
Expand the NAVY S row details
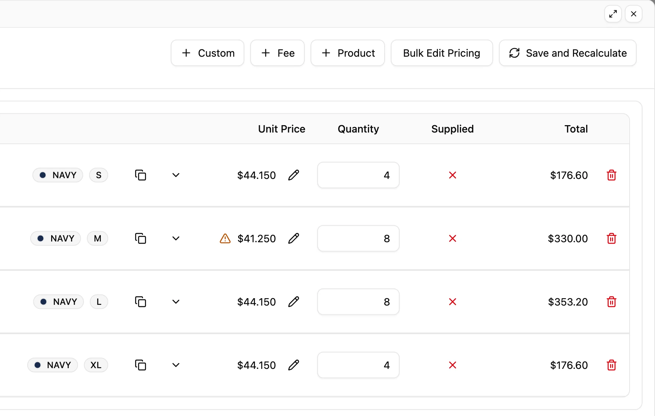176,175
